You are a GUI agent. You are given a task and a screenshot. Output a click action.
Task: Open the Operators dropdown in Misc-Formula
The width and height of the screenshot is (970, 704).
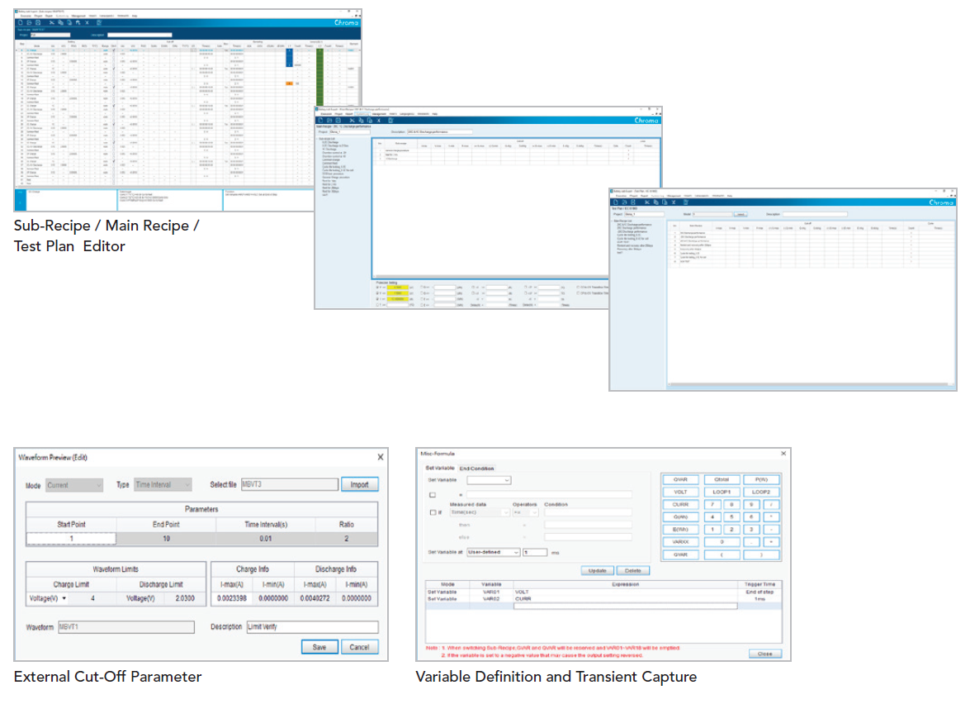point(526,512)
